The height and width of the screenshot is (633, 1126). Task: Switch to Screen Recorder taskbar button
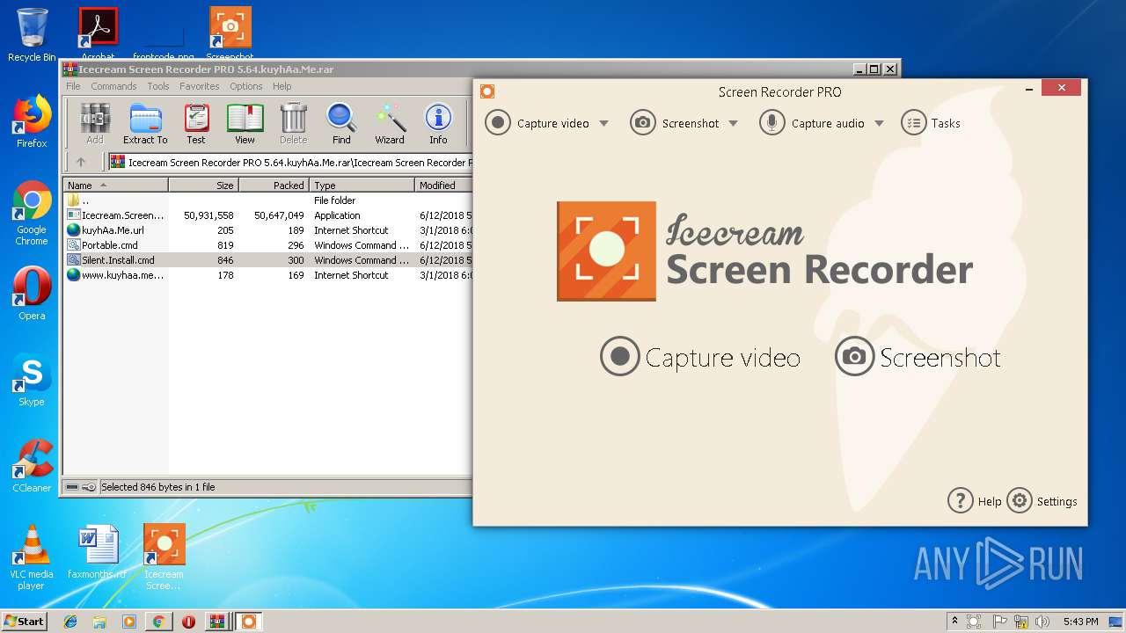[x=248, y=622]
